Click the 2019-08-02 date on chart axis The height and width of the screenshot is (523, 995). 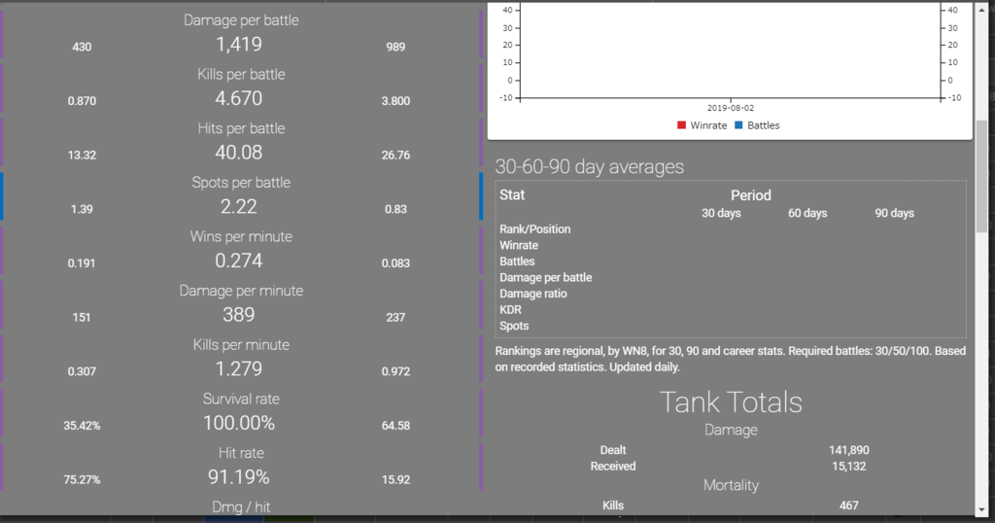coord(731,108)
